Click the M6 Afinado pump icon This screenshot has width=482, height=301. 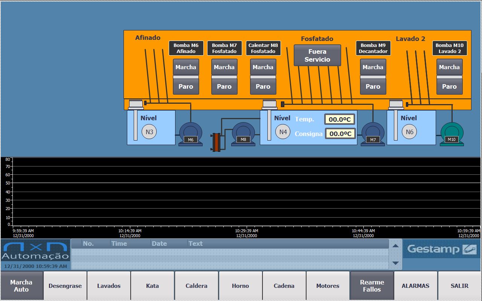[191, 133]
